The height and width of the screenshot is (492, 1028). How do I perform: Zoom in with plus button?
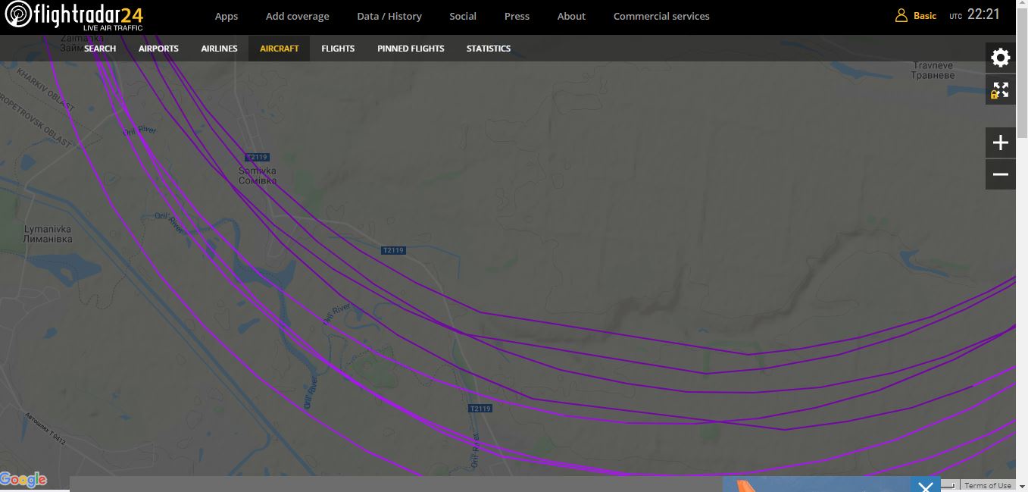pos(1000,143)
